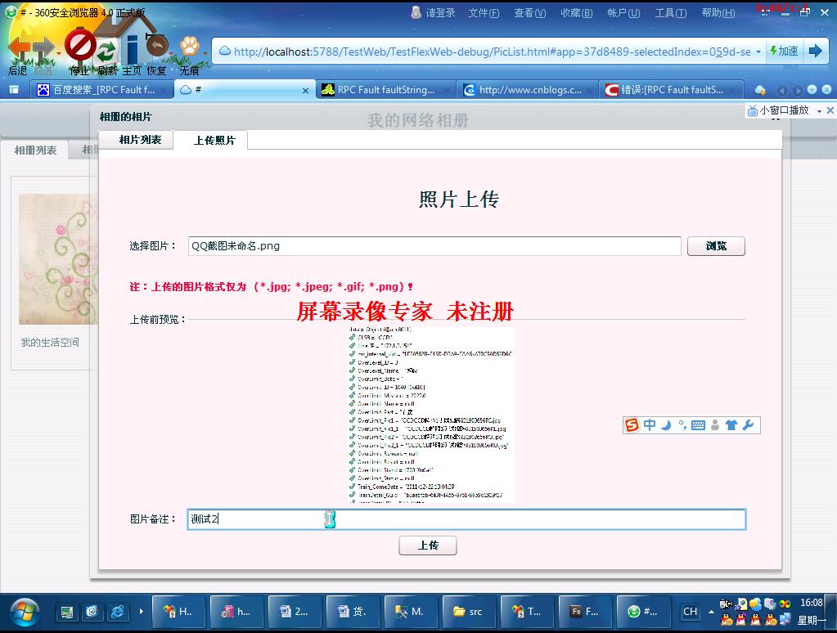
Task: Click the 相册列表 tab in background
Action: pos(35,150)
